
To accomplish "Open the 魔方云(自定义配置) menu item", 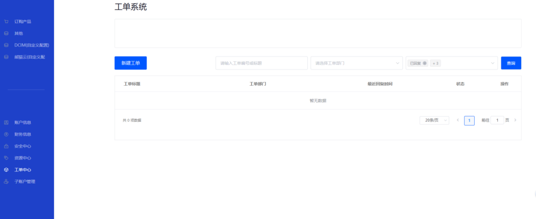I will click(29, 57).
